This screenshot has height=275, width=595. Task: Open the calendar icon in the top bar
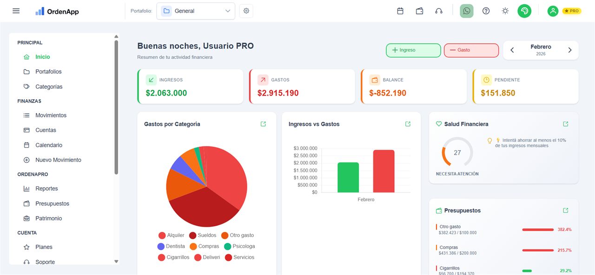tap(400, 10)
